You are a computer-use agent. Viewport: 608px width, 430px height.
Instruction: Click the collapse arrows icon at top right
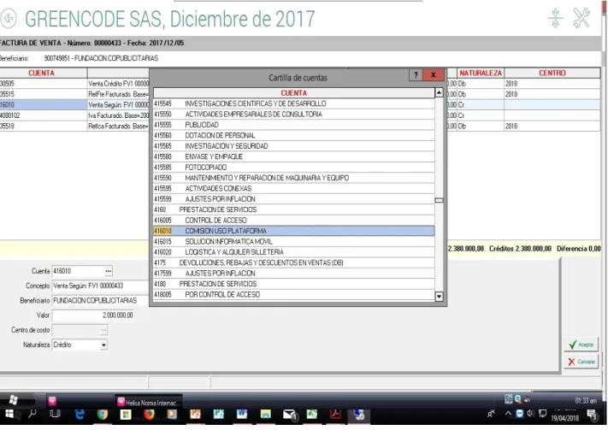[x=555, y=18]
